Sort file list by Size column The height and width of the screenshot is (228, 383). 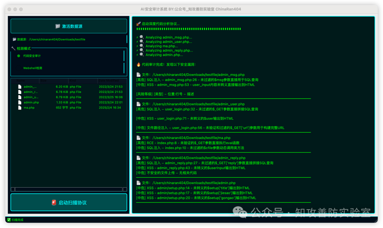click(54, 80)
